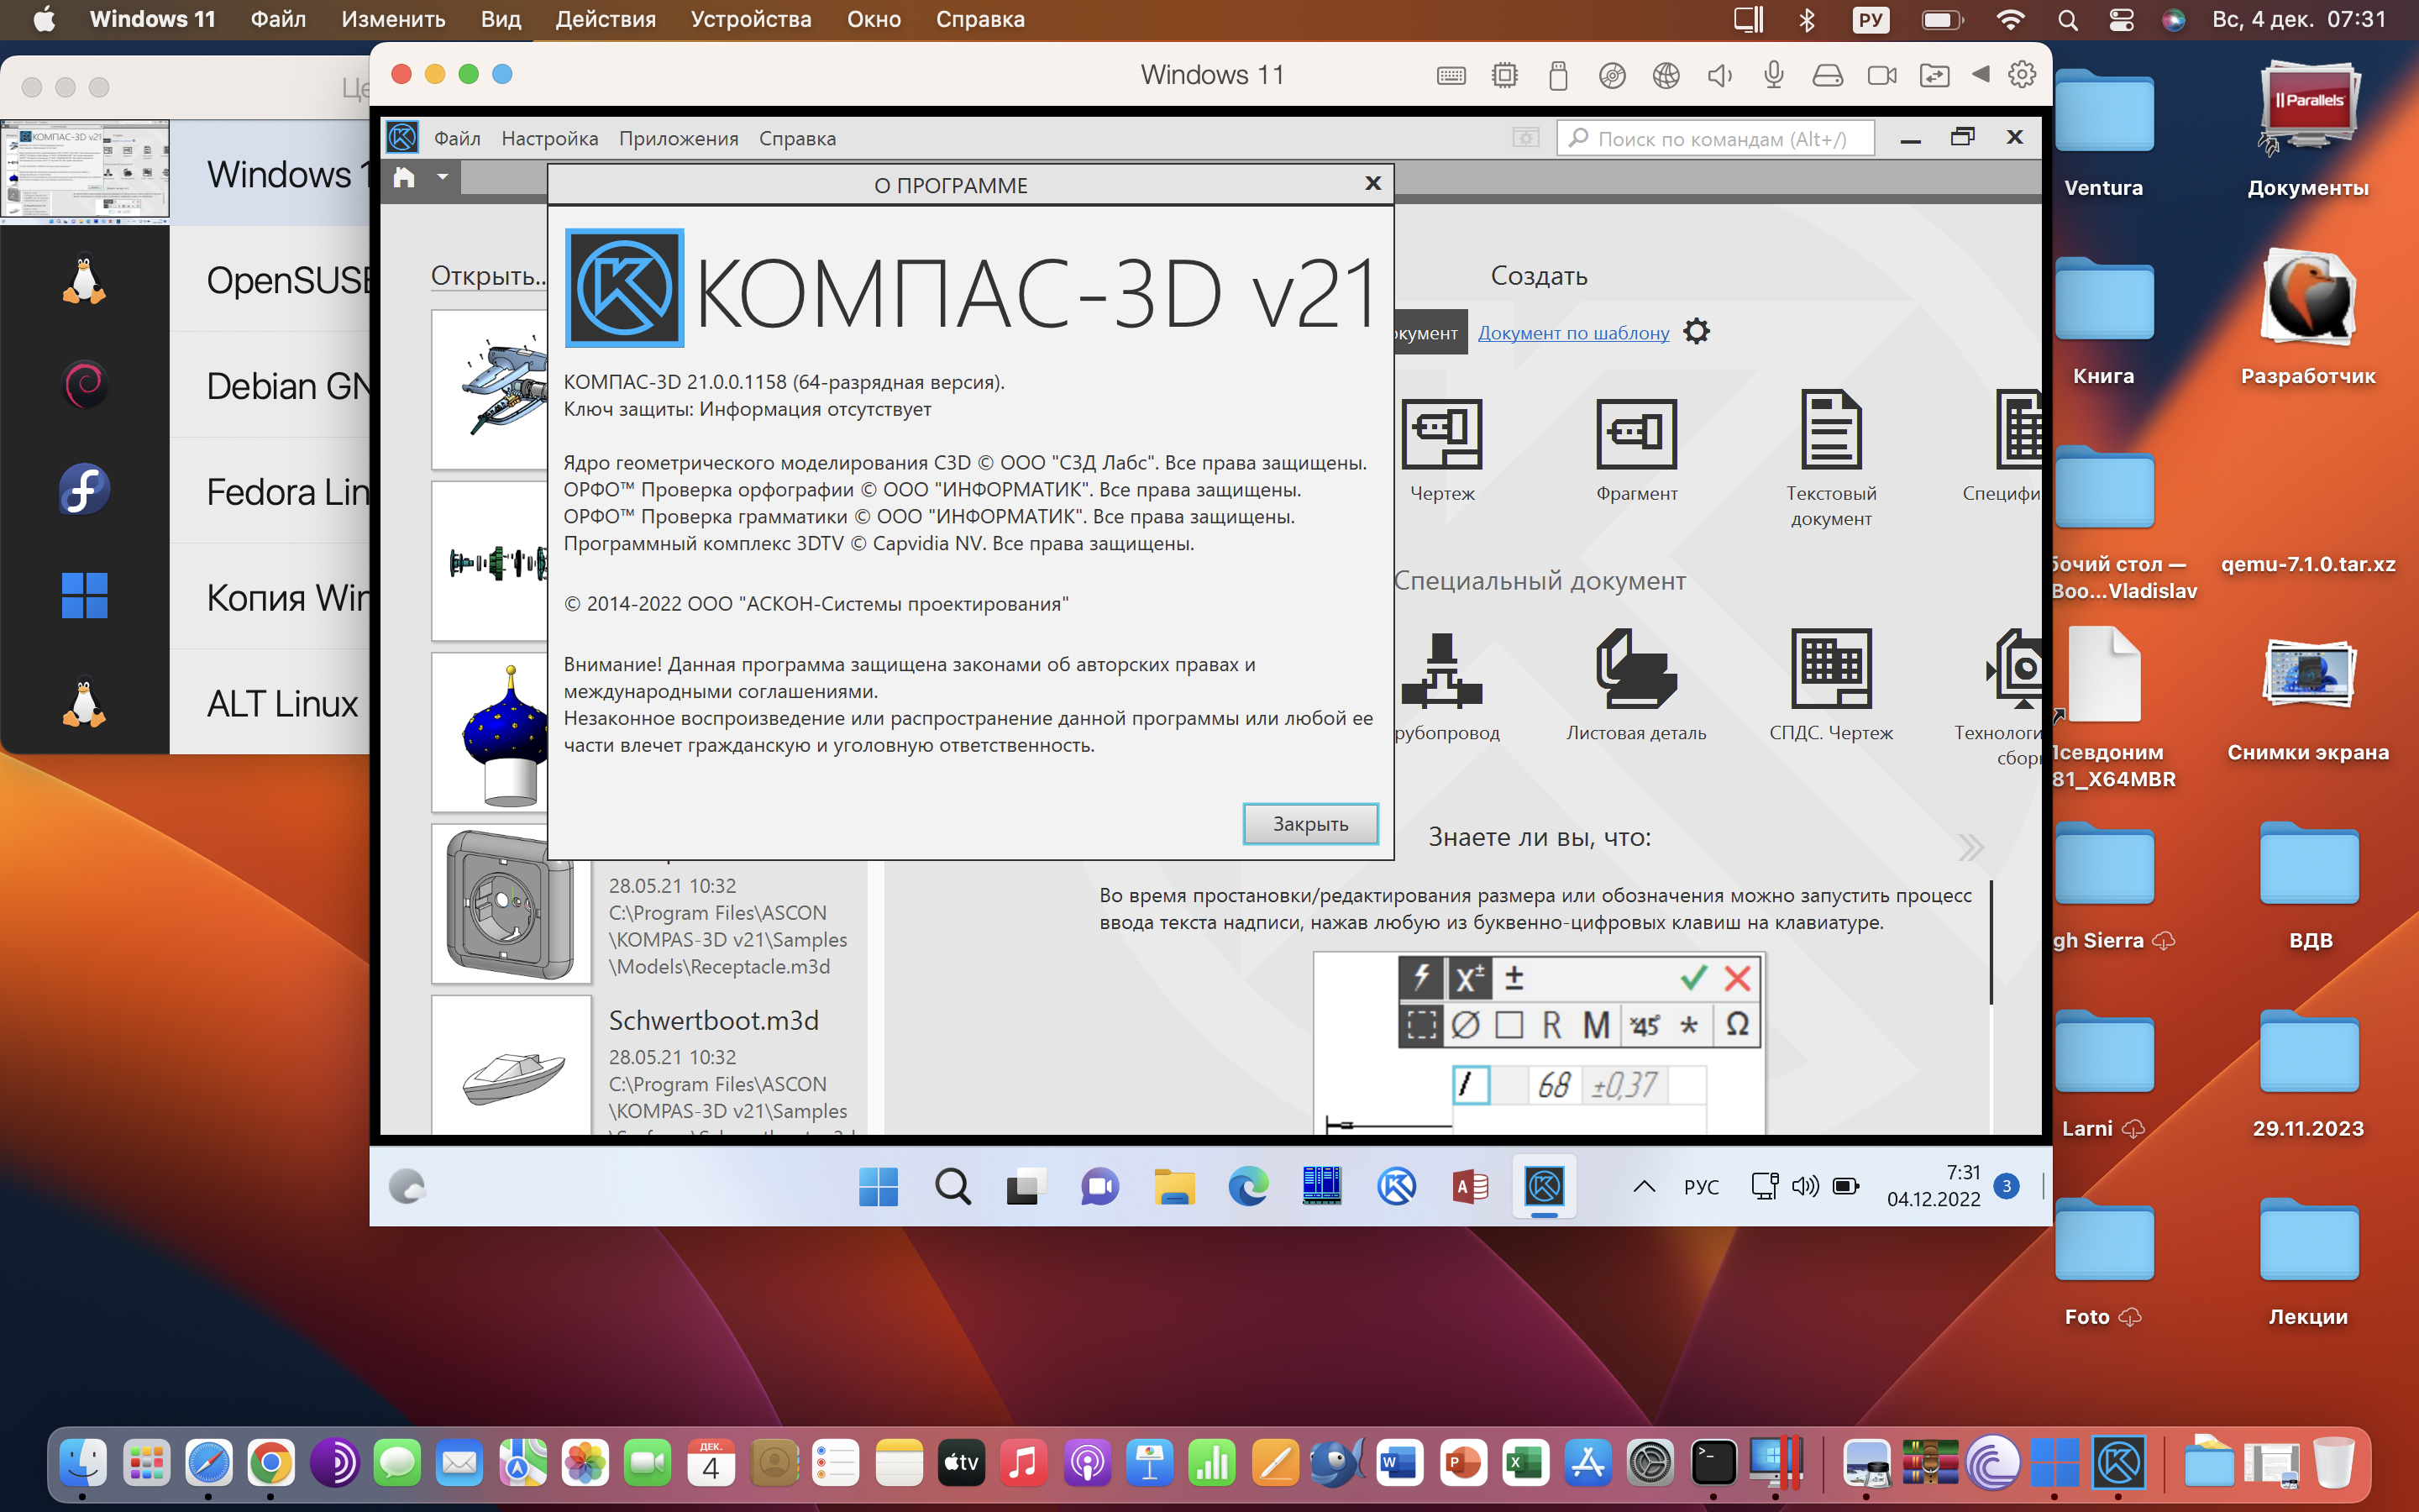Open Windows Start button in taskbar
Image resolution: width=2419 pixels, height=1512 pixels.
[x=878, y=1187]
